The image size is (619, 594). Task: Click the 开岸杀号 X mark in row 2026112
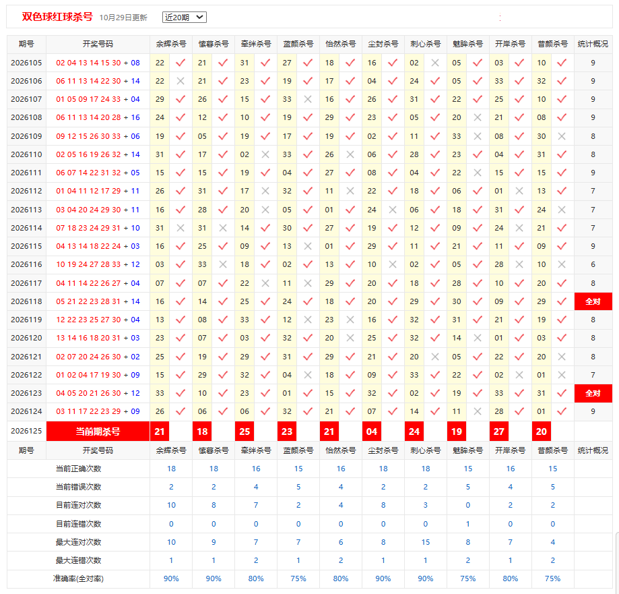pyautogui.click(x=519, y=191)
